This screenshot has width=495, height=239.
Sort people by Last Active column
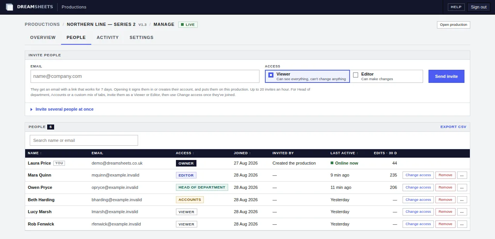point(344,153)
